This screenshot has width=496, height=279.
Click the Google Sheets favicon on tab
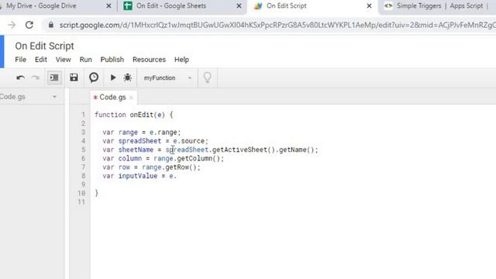128,6
